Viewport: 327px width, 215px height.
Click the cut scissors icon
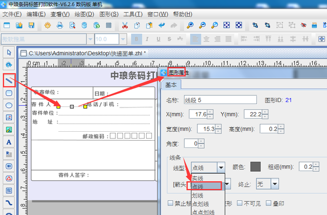point(125,25)
